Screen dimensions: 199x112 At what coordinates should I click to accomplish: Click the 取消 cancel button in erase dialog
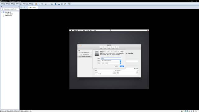point(116,66)
